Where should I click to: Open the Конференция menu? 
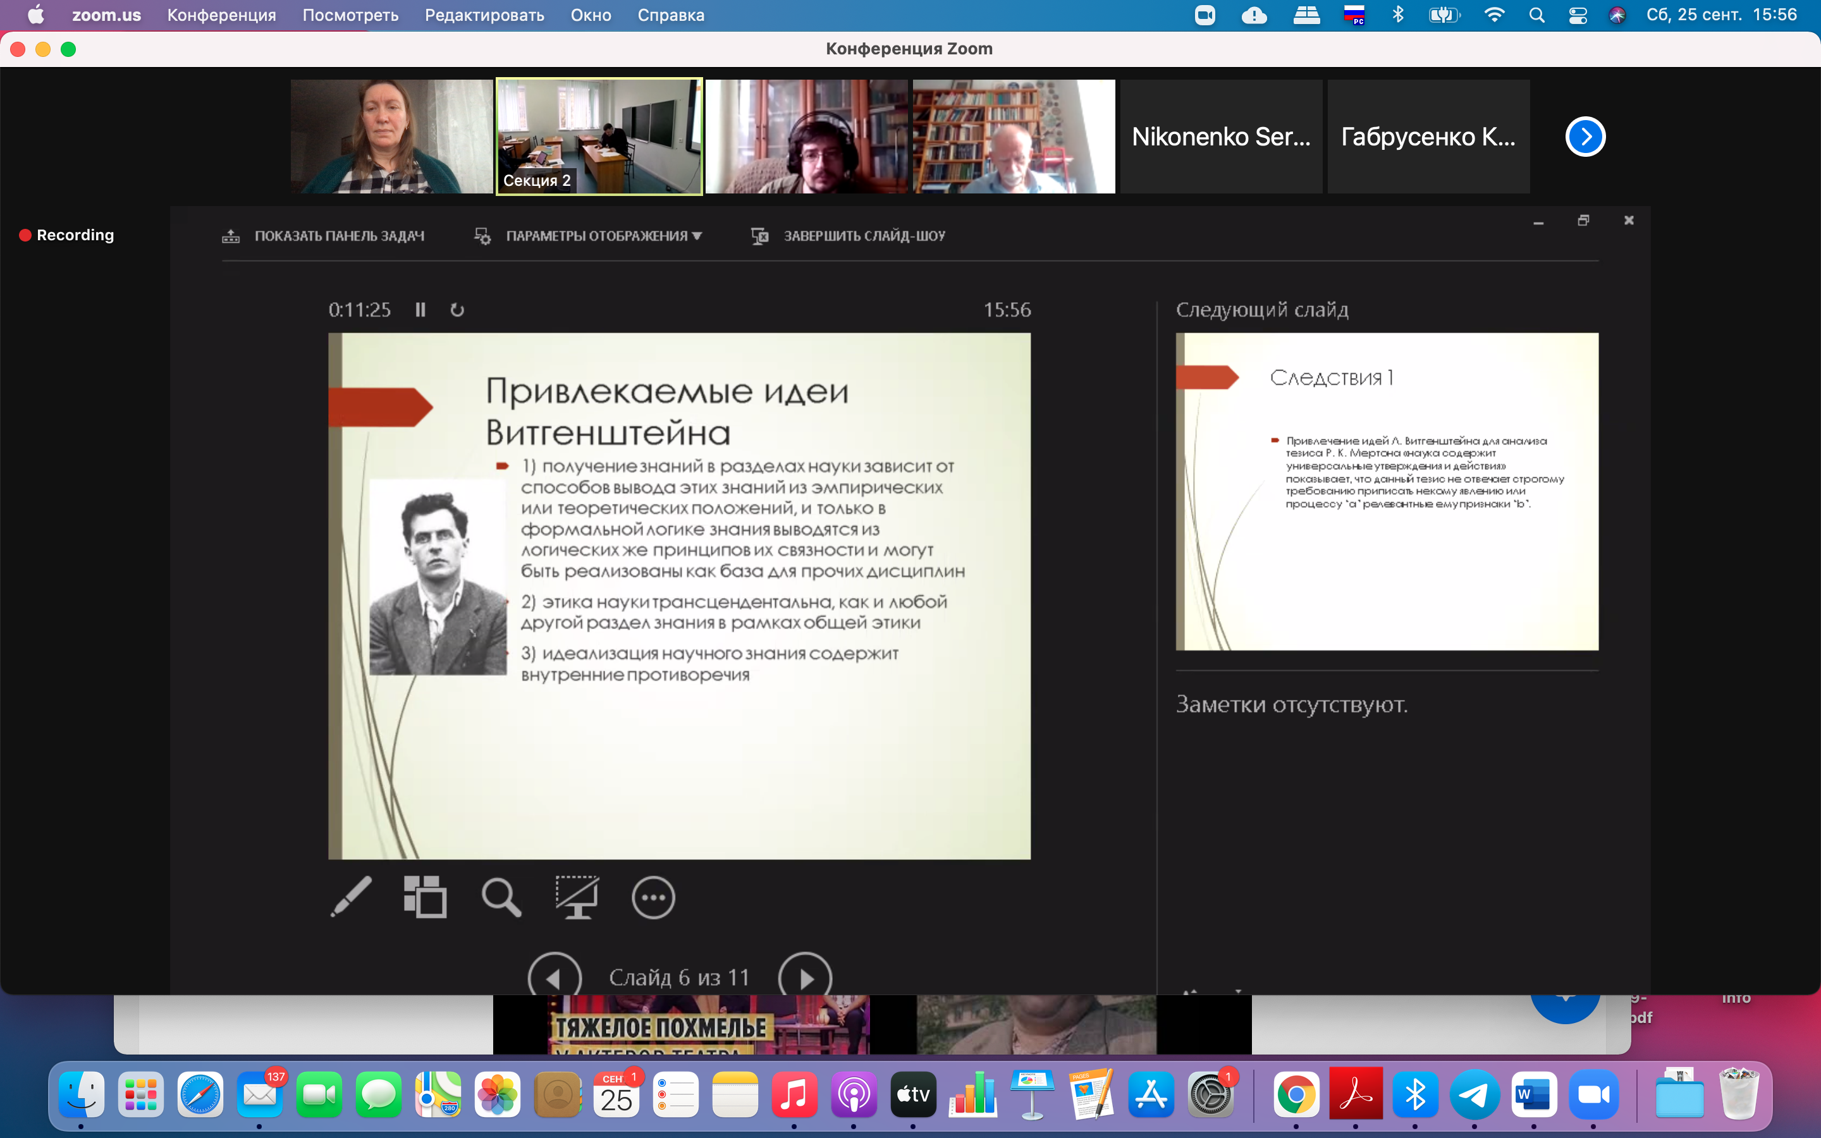pos(221,15)
